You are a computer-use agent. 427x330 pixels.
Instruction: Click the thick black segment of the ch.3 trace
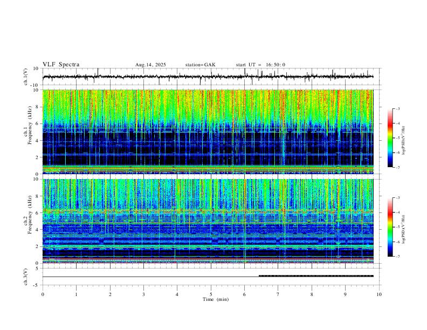[x=316, y=276]
